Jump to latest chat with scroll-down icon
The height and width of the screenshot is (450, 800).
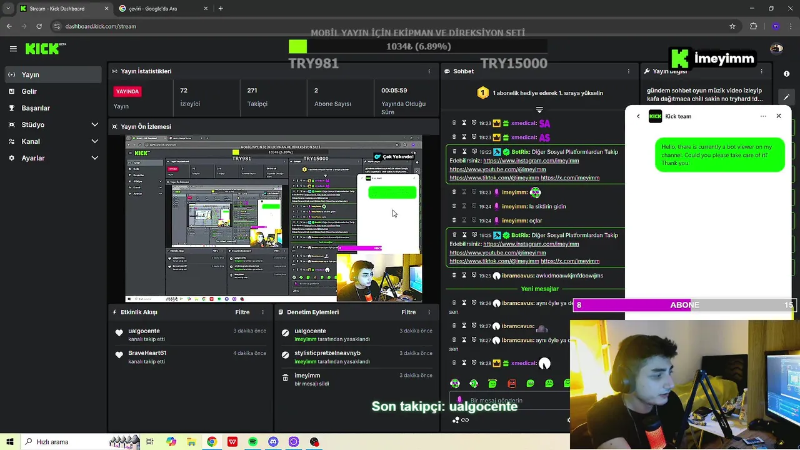[539, 110]
